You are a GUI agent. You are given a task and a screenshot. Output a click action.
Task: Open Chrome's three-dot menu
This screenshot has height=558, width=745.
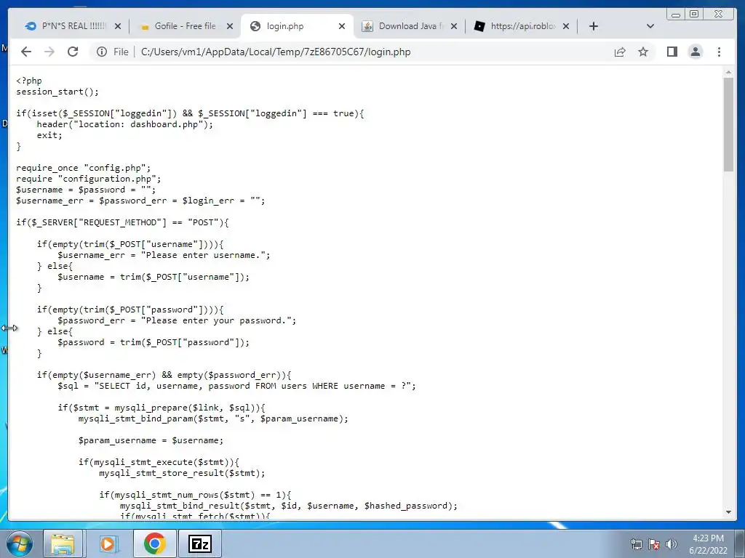pyautogui.click(x=719, y=52)
